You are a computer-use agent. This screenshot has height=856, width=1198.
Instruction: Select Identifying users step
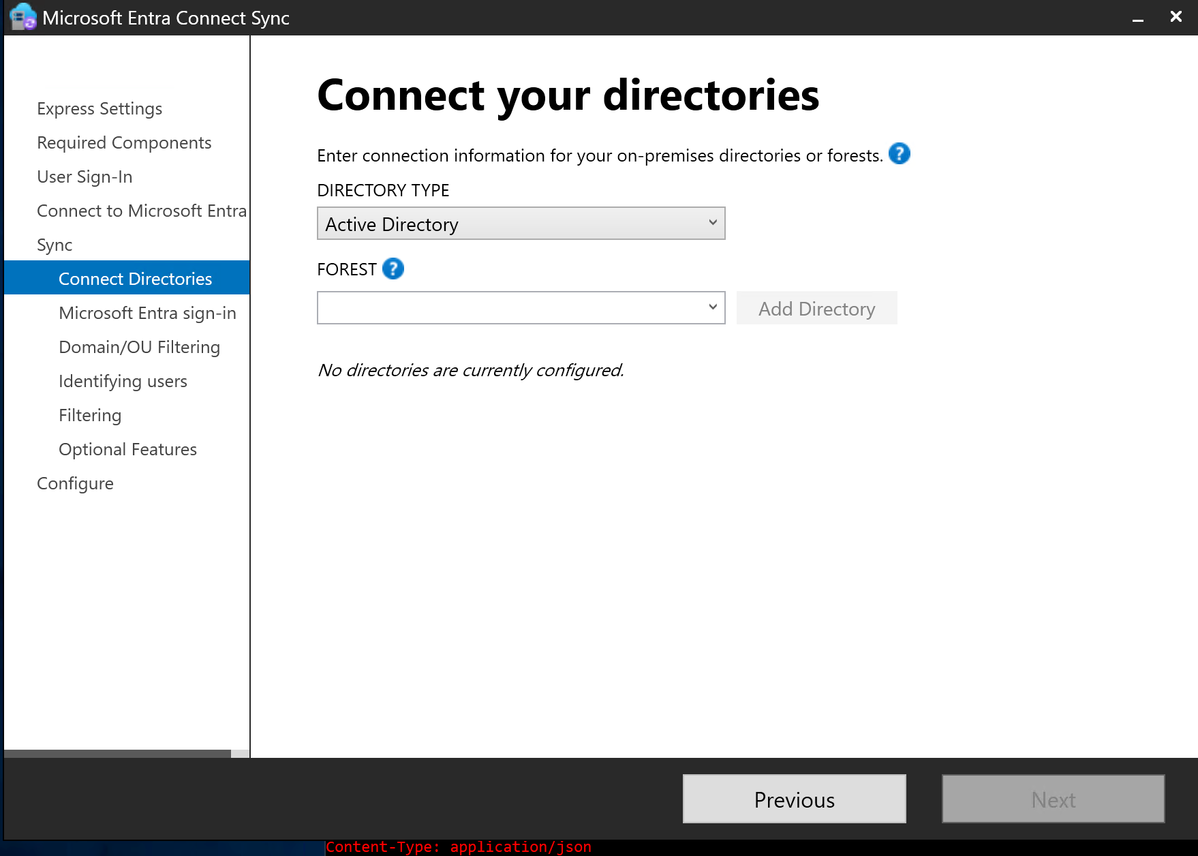click(x=123, y=381)
